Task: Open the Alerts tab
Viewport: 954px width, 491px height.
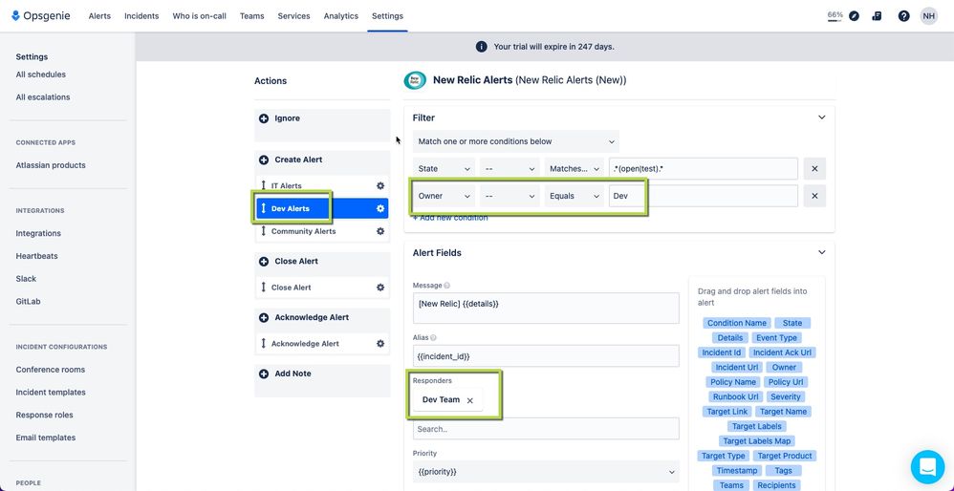Action: pyautogui.click(x=99, y=16)
